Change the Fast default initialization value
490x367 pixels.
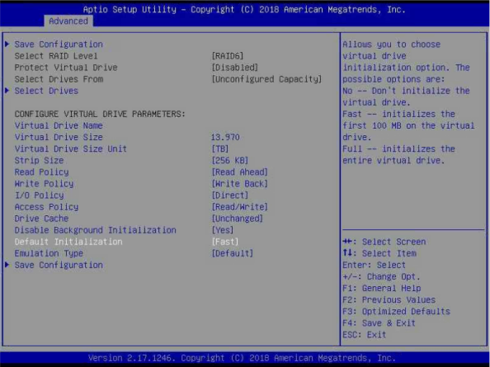point(225,242)
